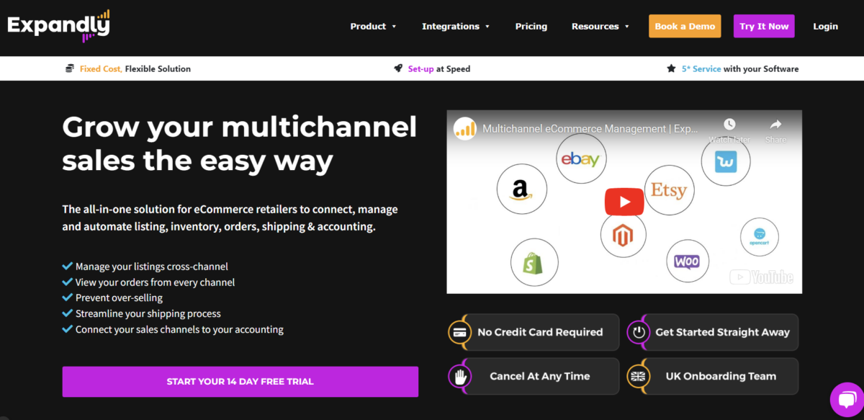The height and width of the screenshot is (420, 864).
Task: Click the Book a Demo button
Action: pyautogui.click(x=685, y=26)
